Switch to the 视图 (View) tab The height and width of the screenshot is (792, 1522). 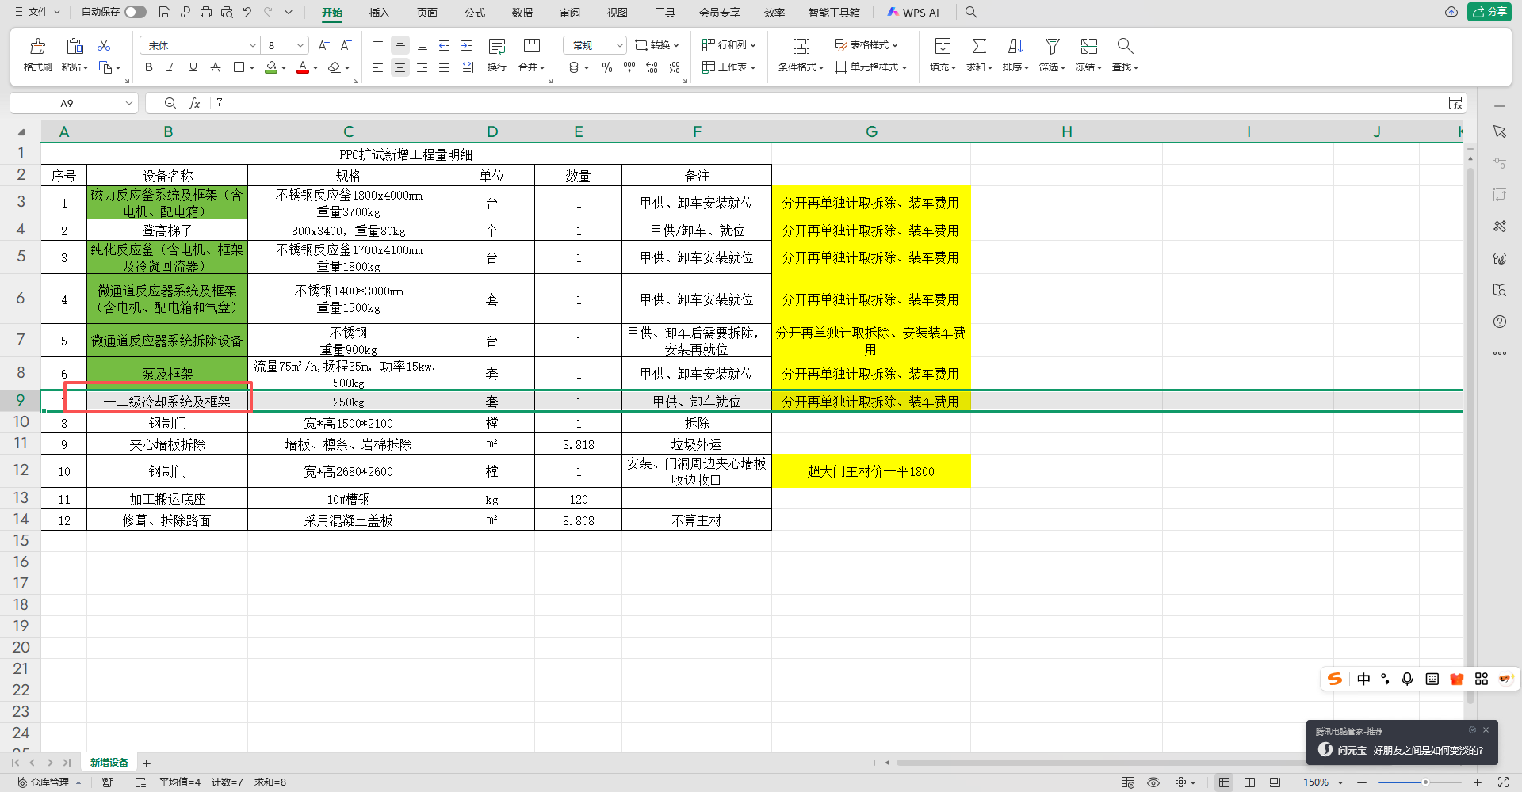618,13
